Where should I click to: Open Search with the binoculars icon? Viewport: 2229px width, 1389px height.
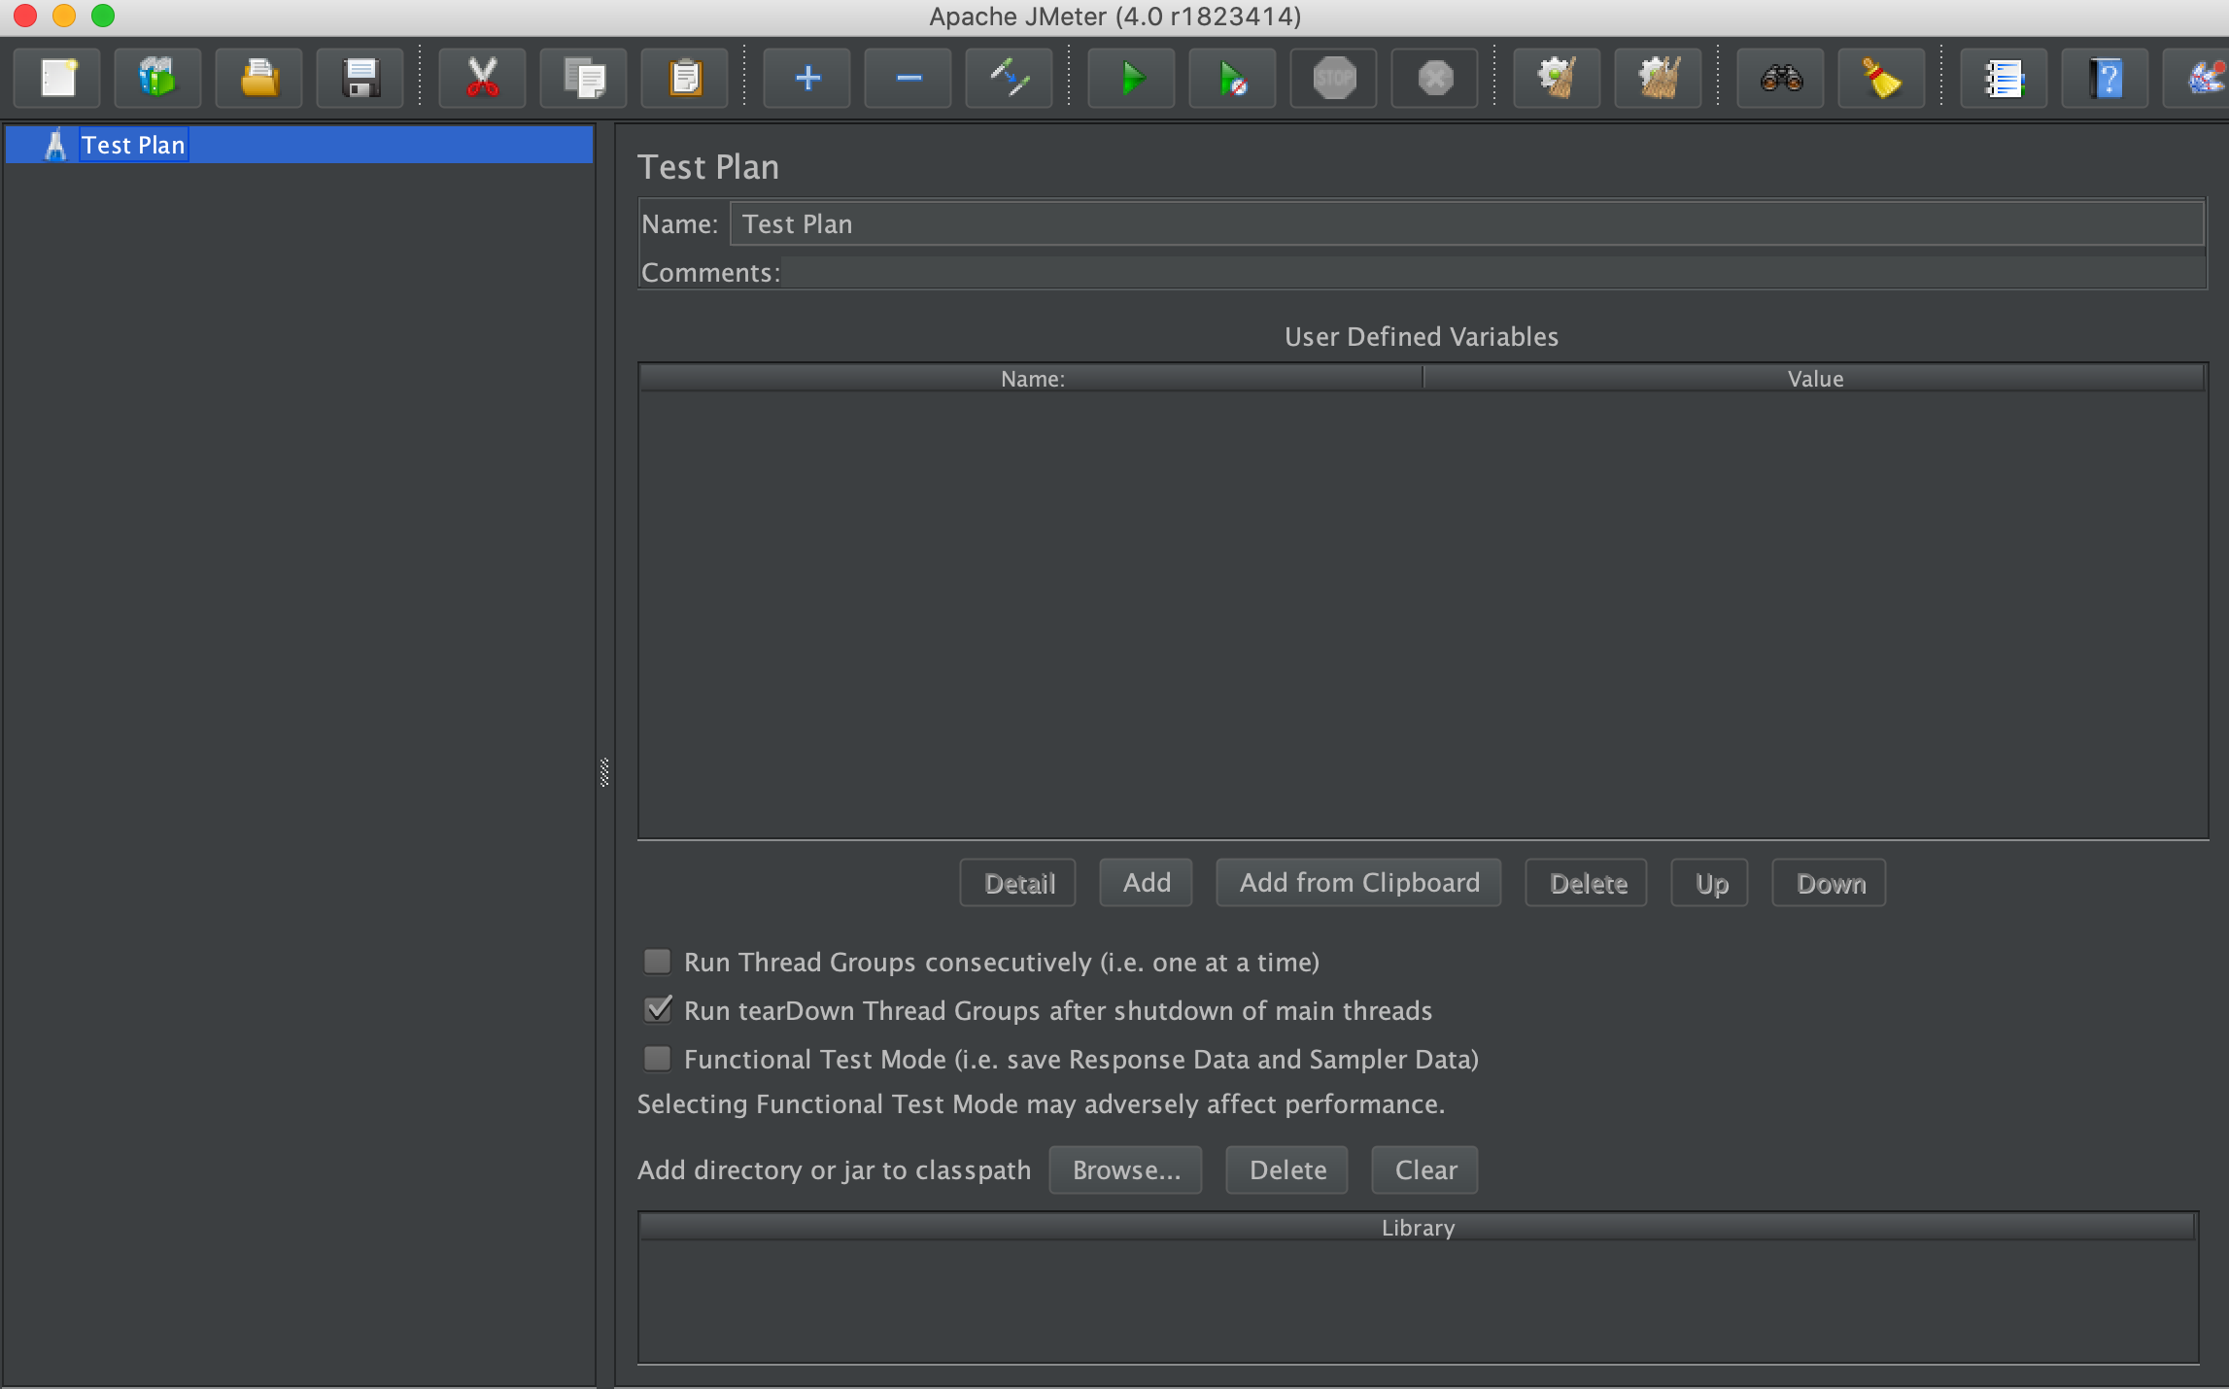1780,78
